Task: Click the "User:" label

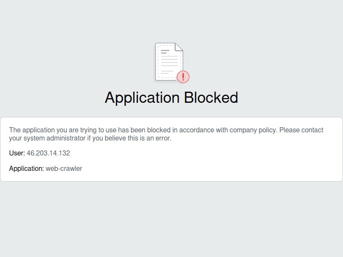Action: [x=17, y=153]
